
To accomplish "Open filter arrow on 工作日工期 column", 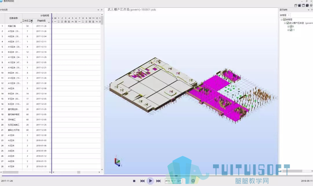I will coord(32,22).
